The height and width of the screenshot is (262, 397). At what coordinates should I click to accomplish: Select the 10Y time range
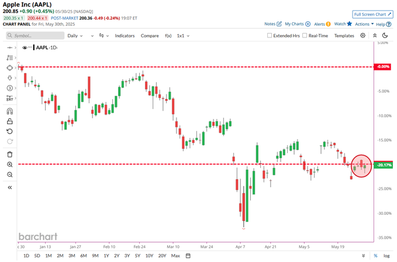(x=149, y=256)
